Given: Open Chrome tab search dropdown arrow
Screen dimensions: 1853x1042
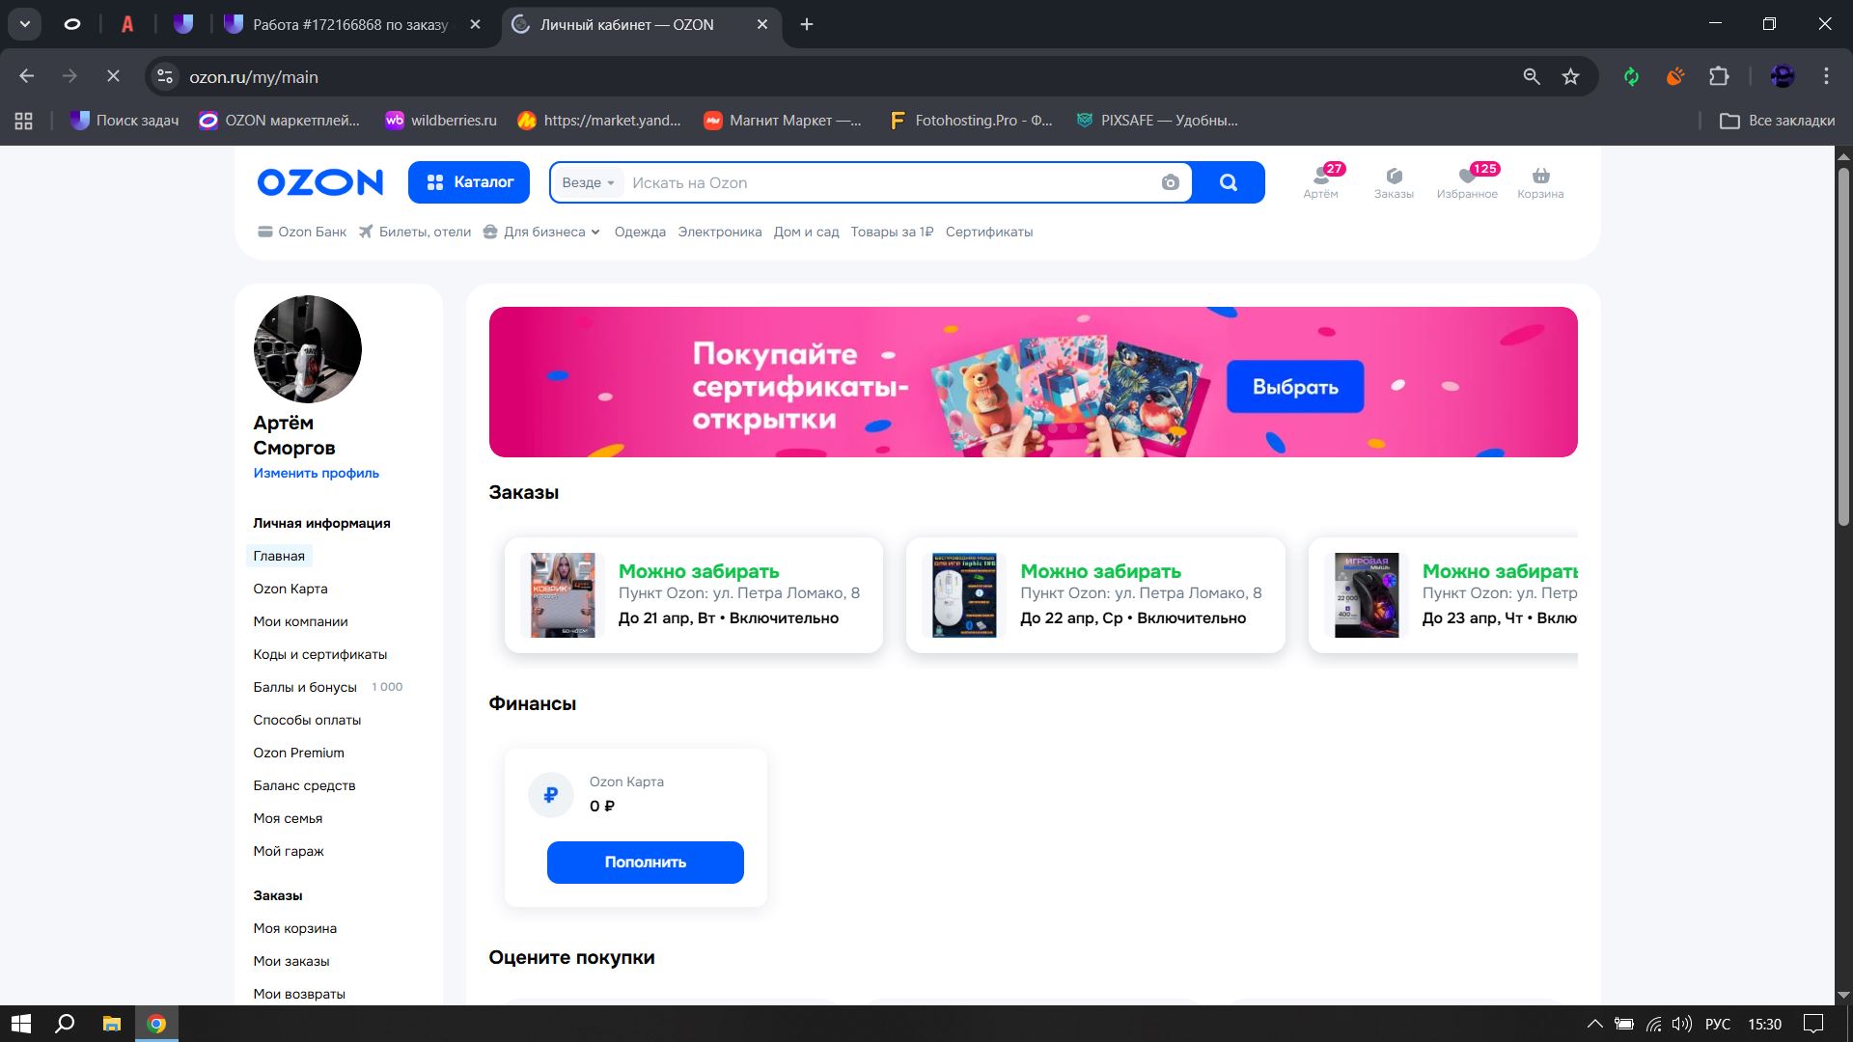Looking at the screenshot, I should (24, 24).
